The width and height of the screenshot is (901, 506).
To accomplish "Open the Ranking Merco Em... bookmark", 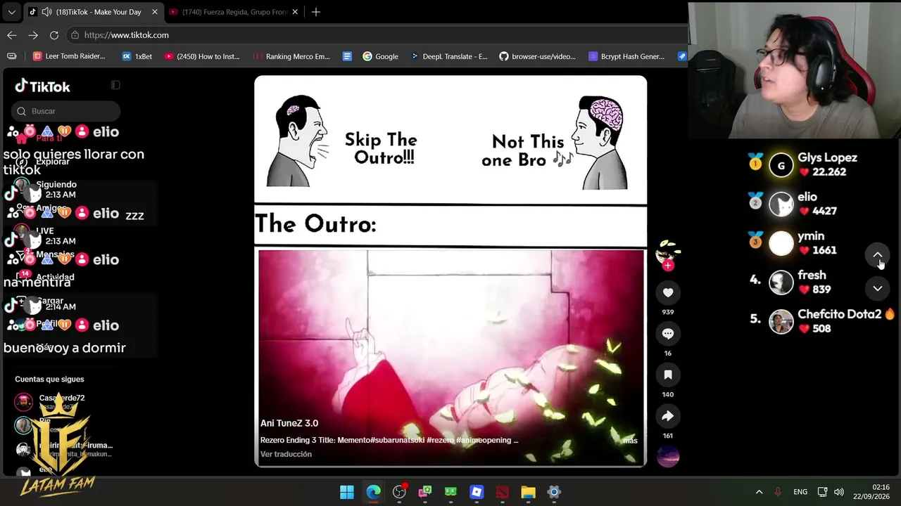I will (291, 56).
